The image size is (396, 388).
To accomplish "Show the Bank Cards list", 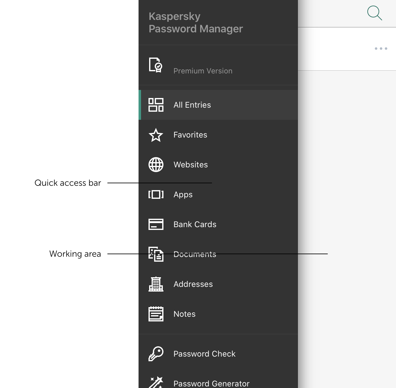I will click(195, 224).
